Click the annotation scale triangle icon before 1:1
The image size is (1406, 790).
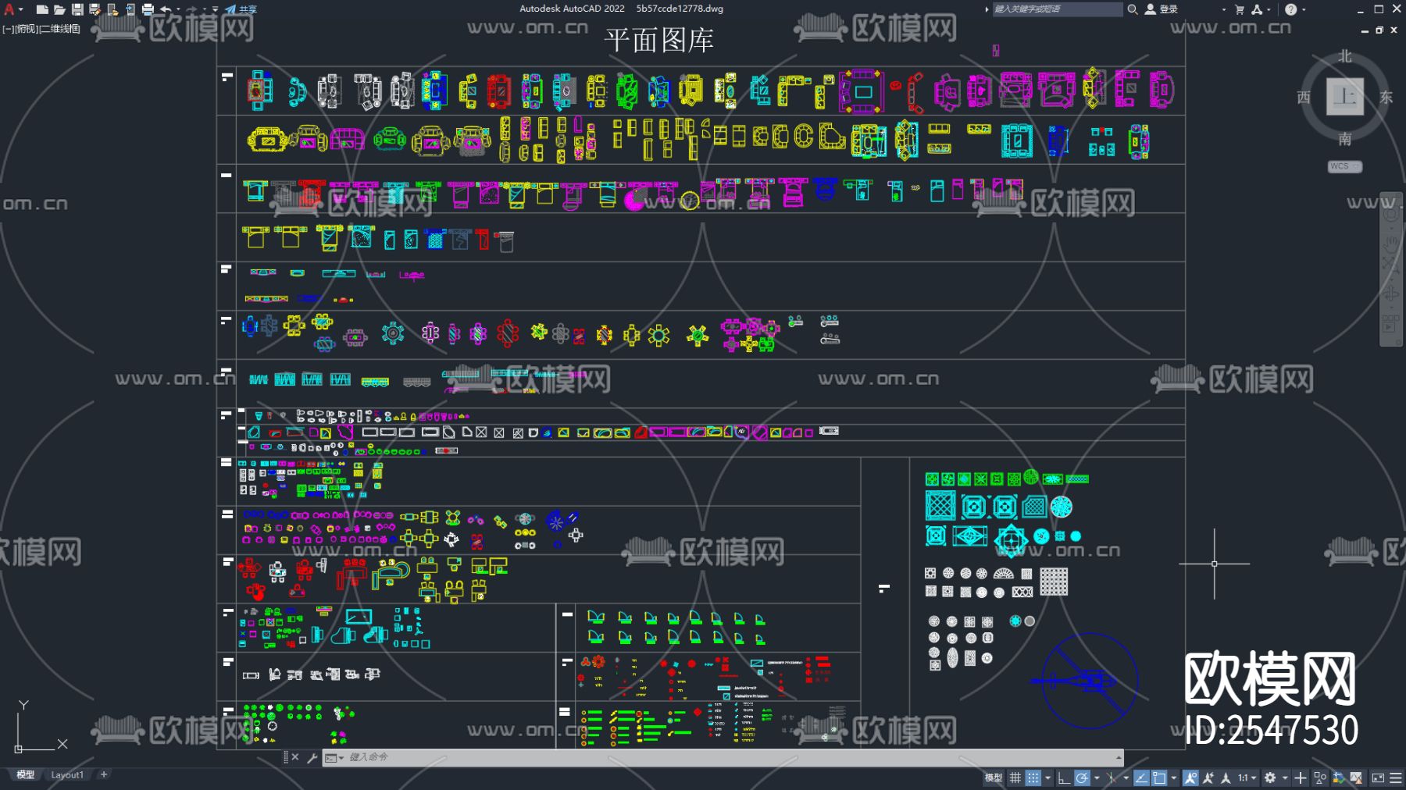1226,778
